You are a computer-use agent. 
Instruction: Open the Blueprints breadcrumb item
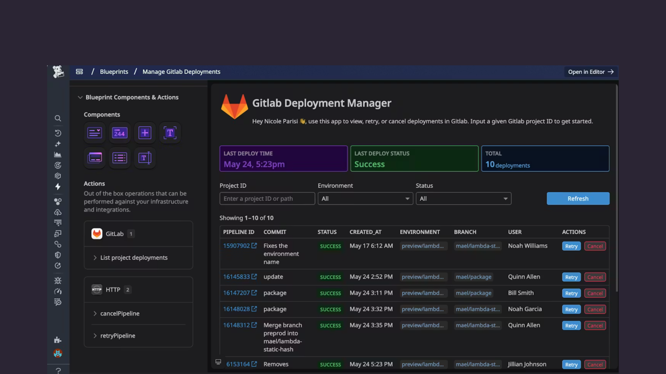pos(114,72)
